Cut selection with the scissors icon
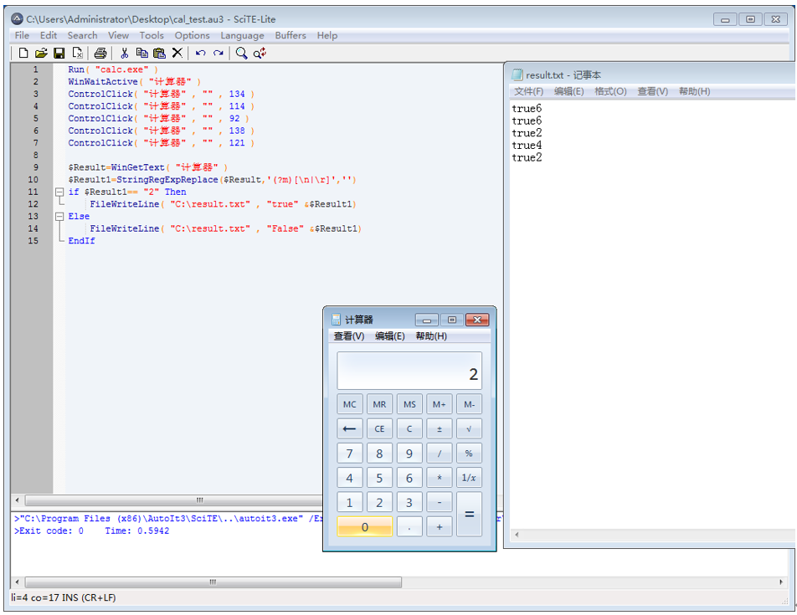This screenshot has width=797, height=615. [125, 53]
